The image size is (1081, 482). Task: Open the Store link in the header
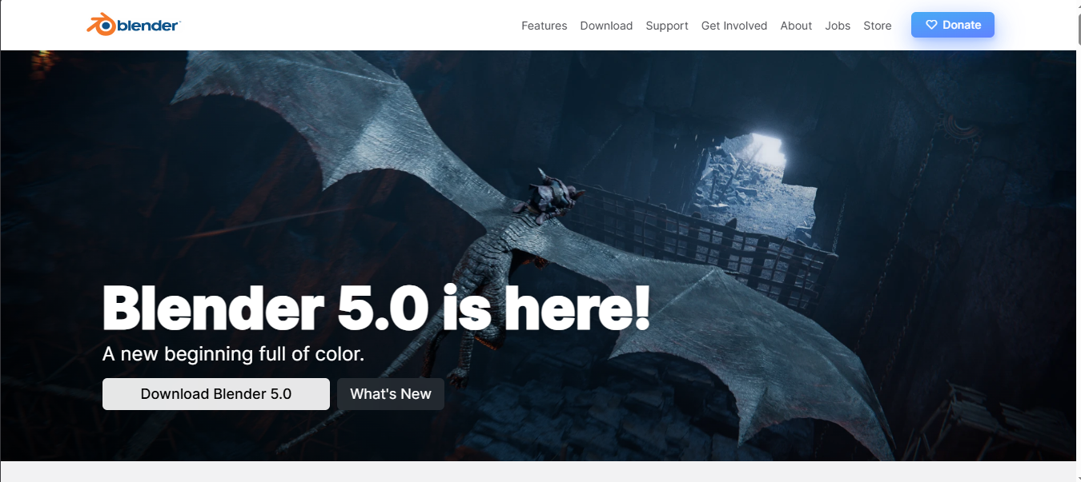pos(878,26)
